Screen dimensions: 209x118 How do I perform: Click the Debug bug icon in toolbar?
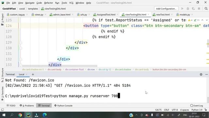point(188,9)
